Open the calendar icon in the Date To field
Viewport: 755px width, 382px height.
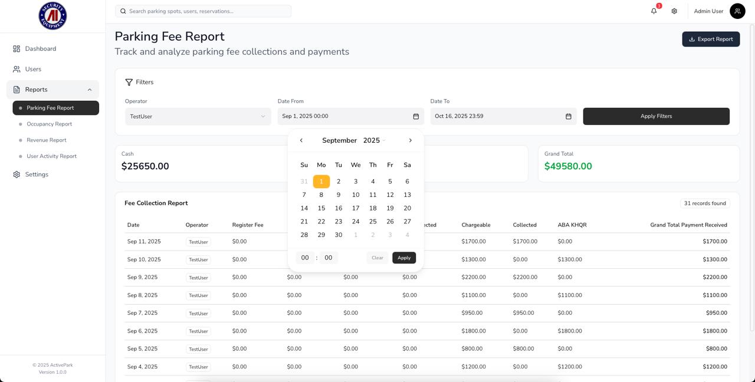click(568, 116)
